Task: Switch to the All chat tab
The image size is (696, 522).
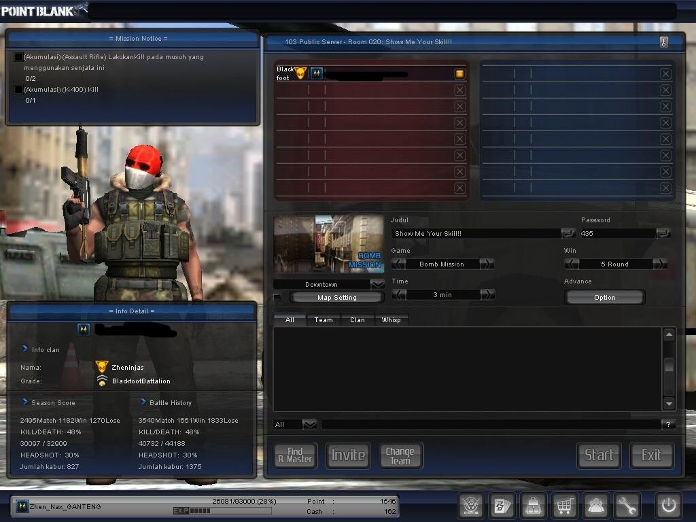Action: [x=290, y=319]
